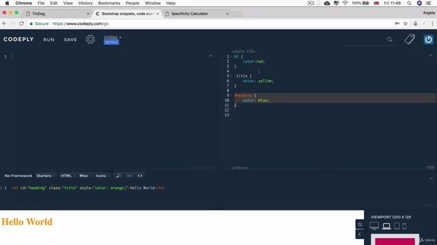The width and height of the screenshot is (437, 245).
Task: Bookmark page with star icon
Action: (x=406, y=24)
